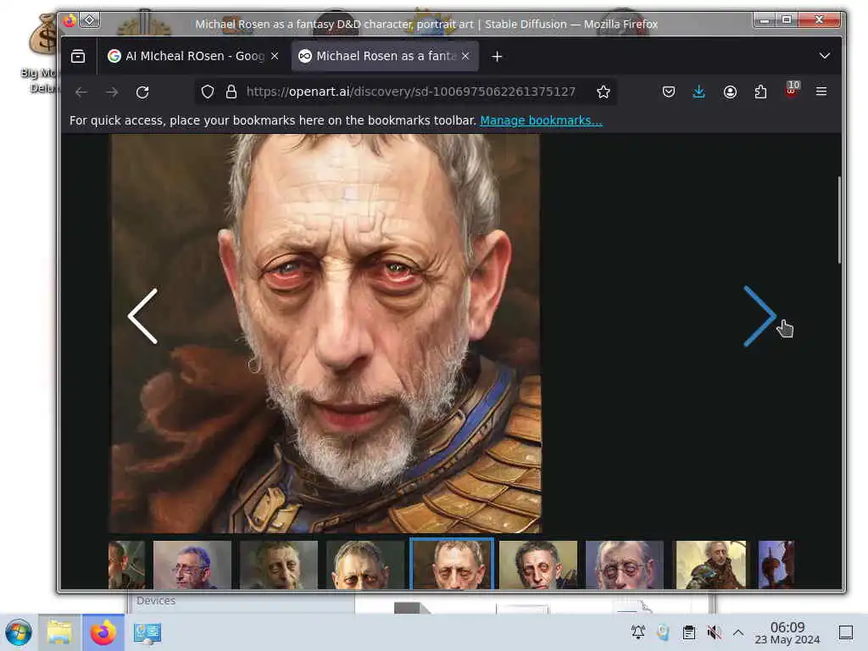Open the Firefox hamburger application menu
Viewport: 868px width, 651px height.
pyautogui.click(x=821, y=92)
